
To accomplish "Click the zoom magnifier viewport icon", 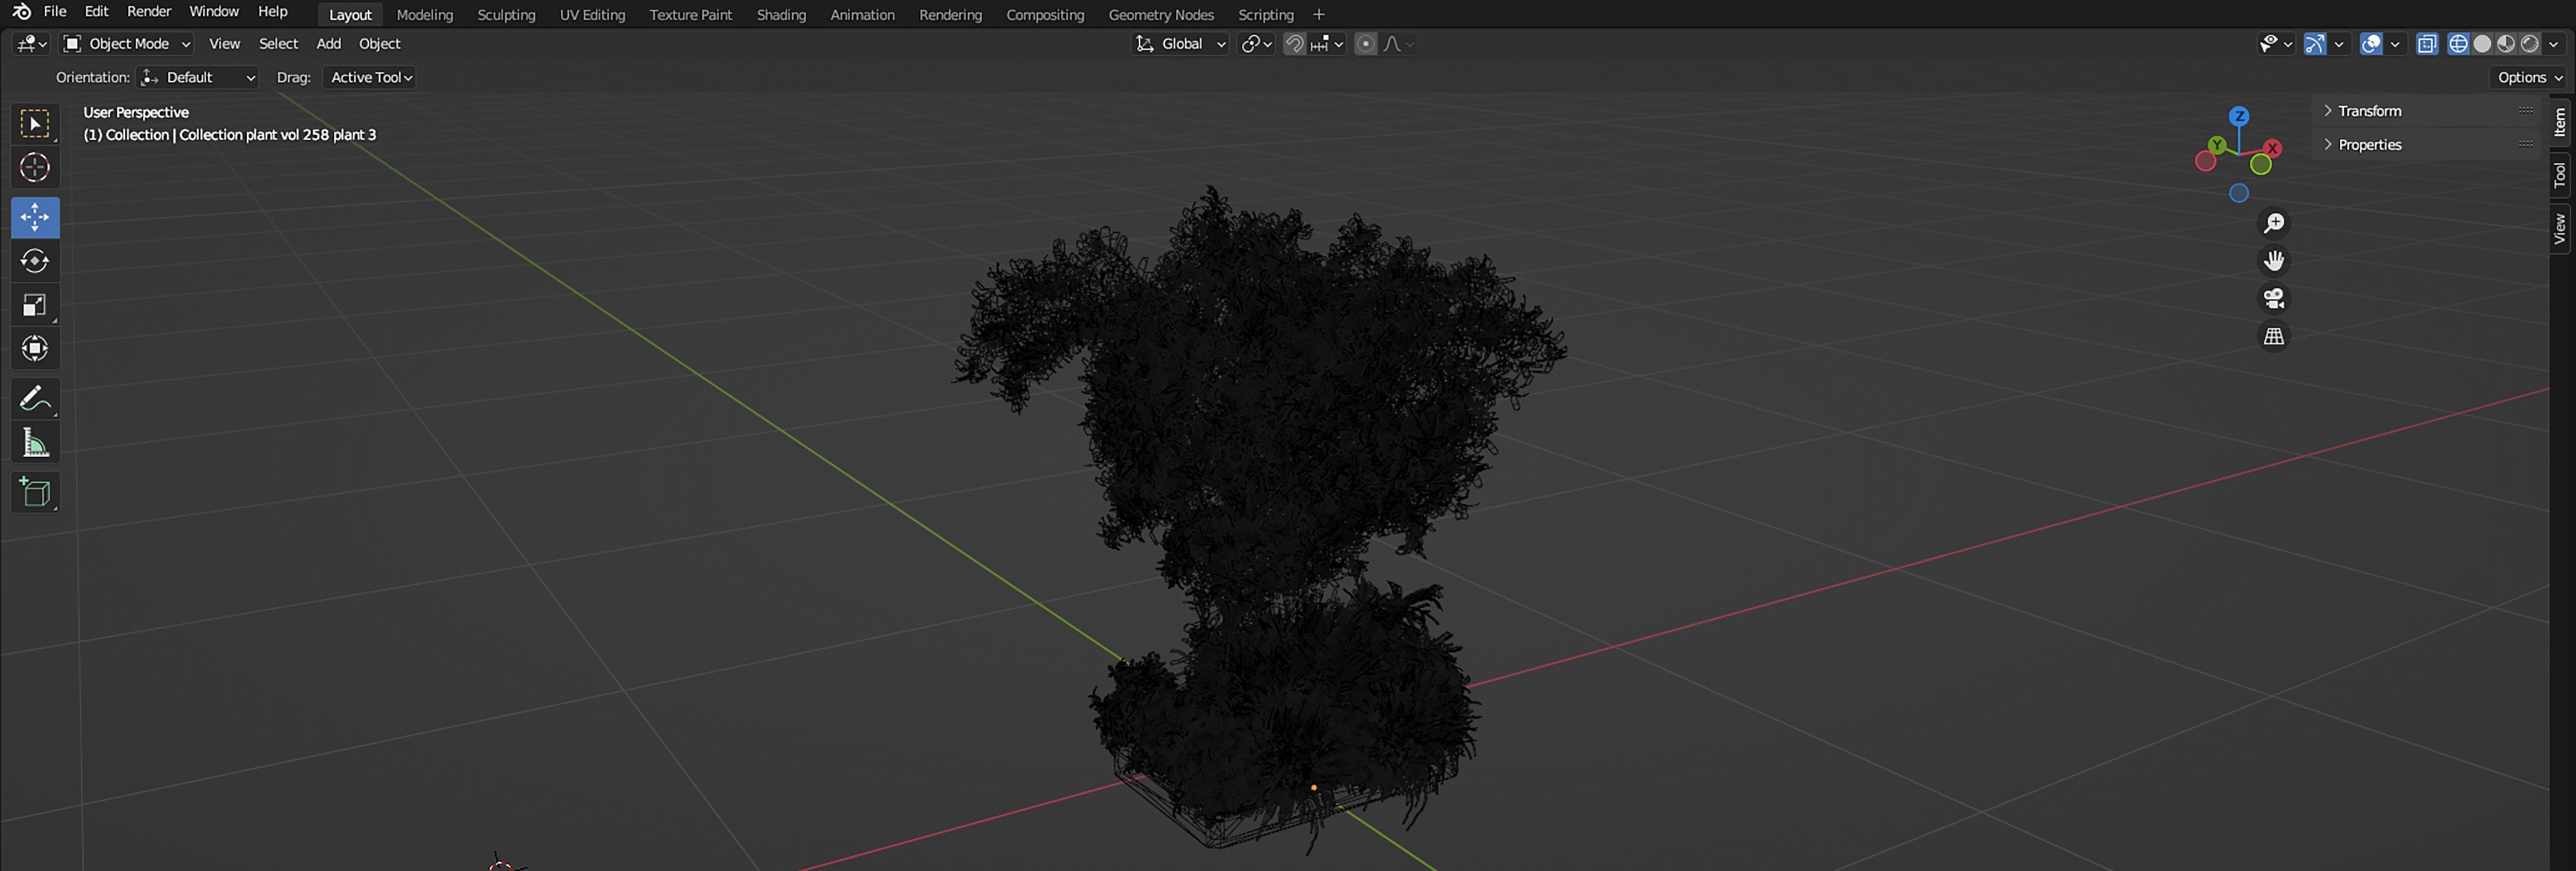I will 2274,224.
